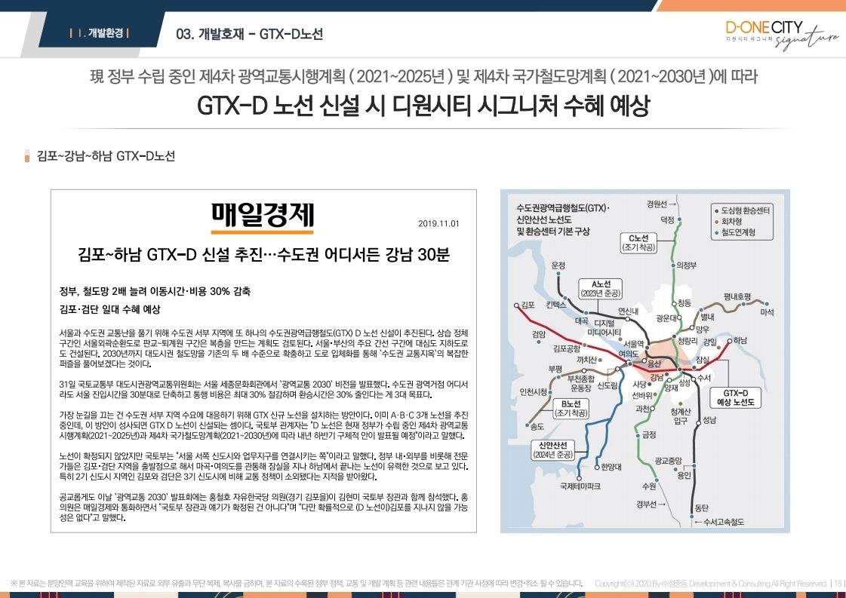Click the '청량리' station label
Image resolution: width=846 pixels, height=598 pixels.
688,342
